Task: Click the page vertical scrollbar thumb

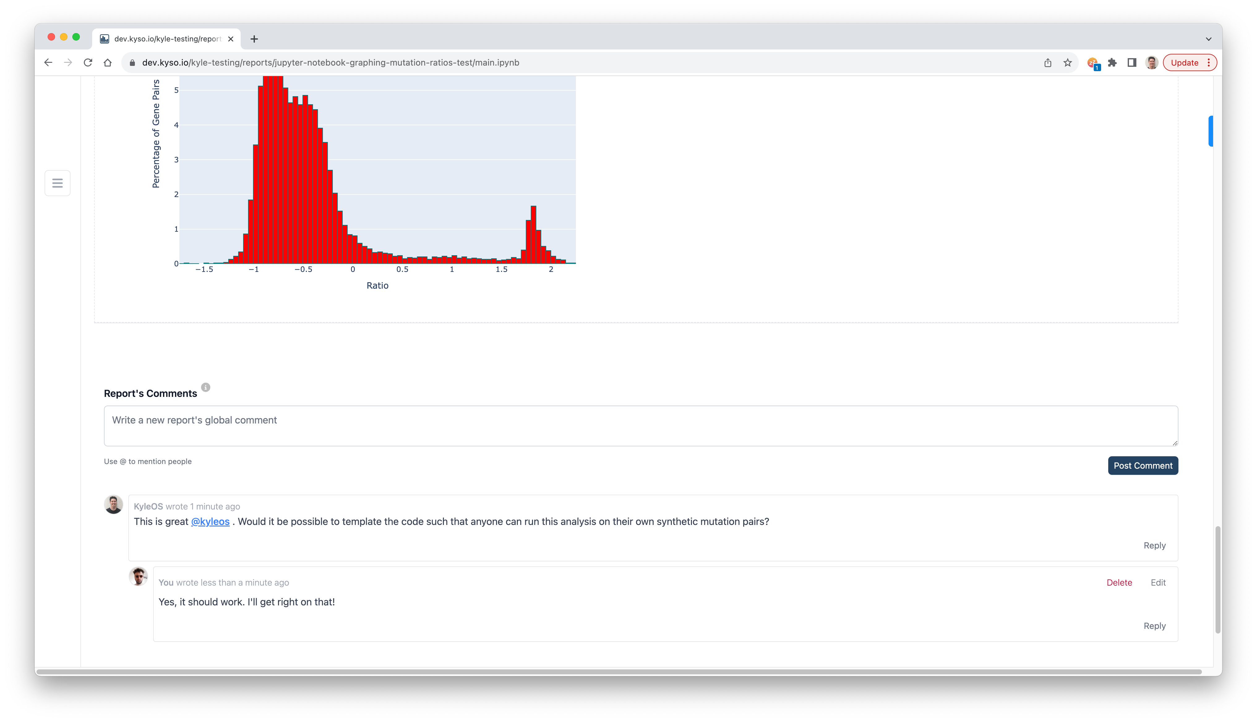Action: (x=1217, y=579)
